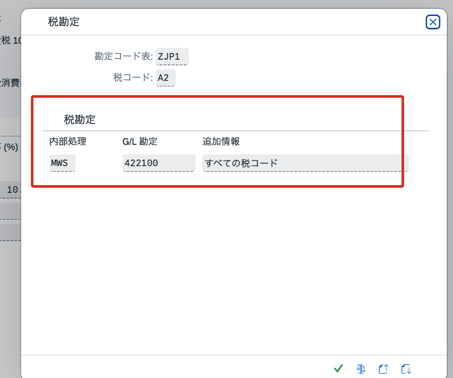Click the 追加情報 field すべての税コード
This screenshot has height=378, width=453.
tap(305, 163)
